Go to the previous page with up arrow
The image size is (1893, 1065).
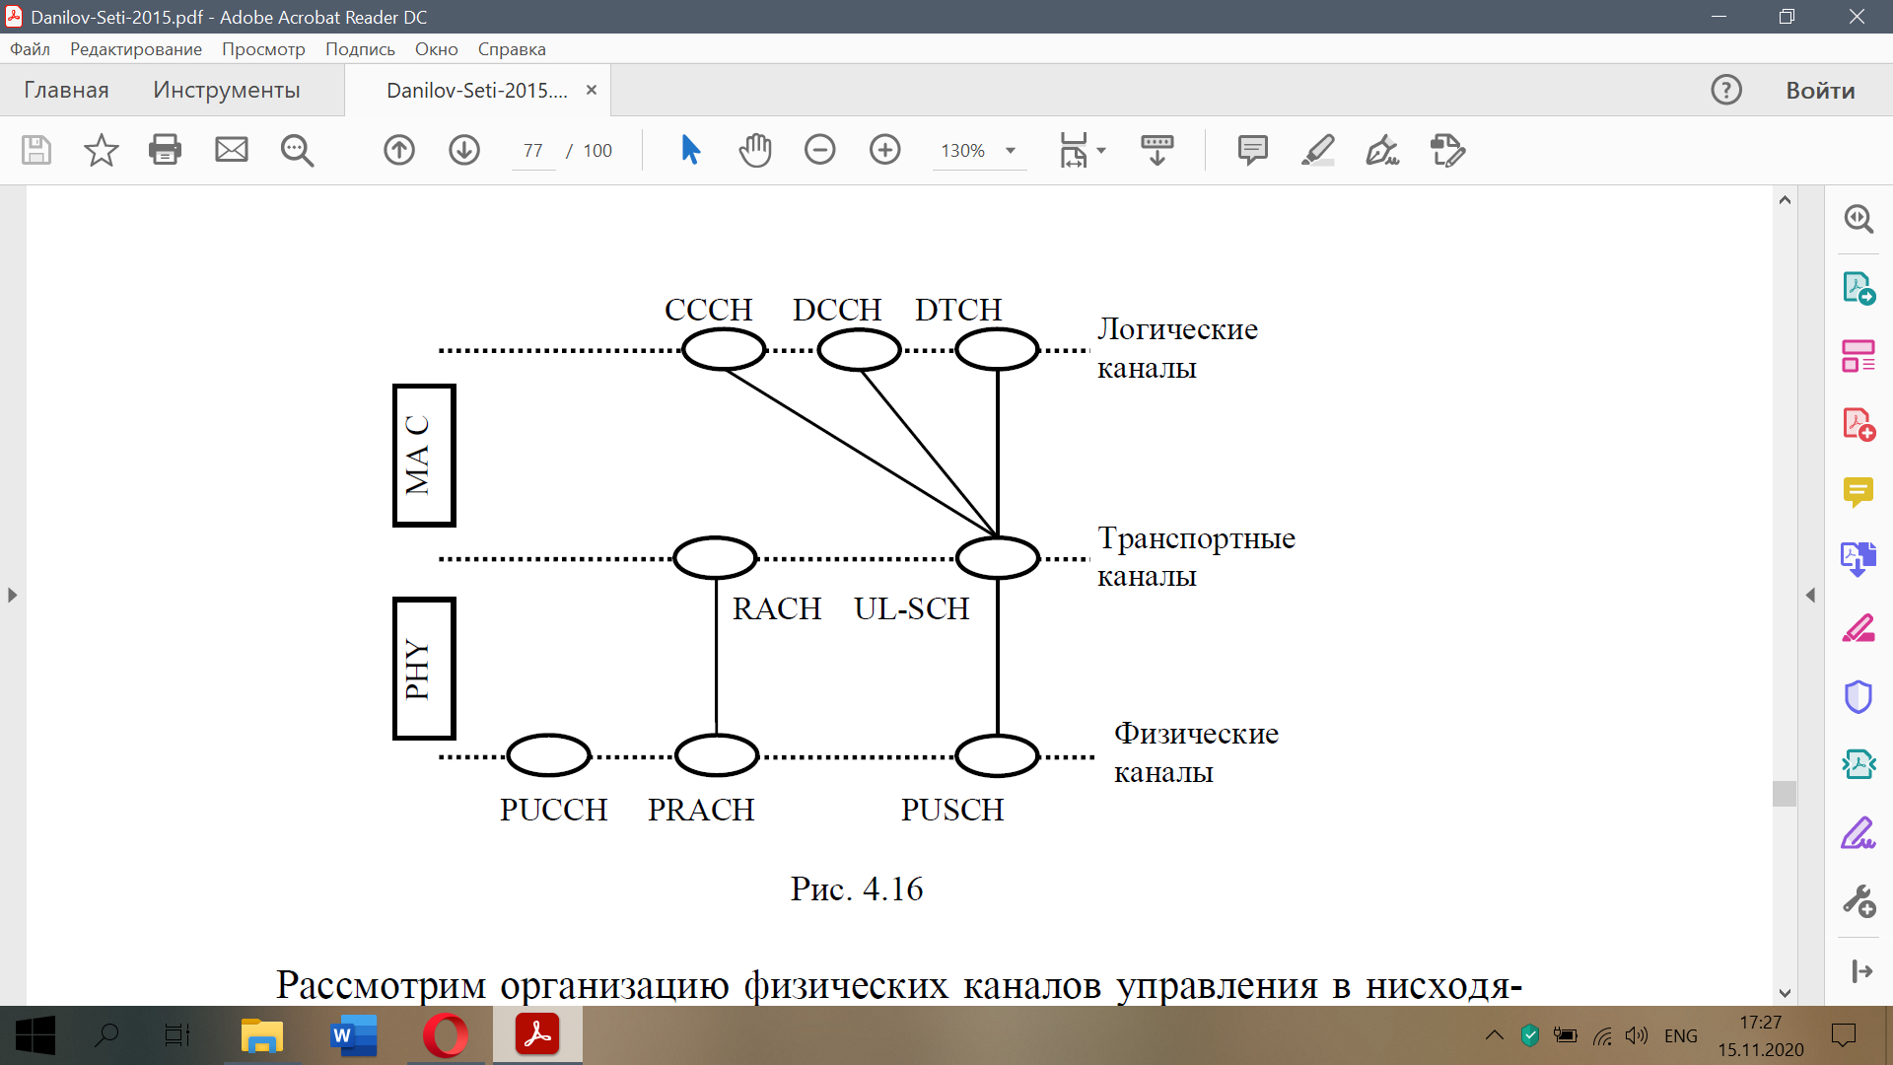[399, 150]
